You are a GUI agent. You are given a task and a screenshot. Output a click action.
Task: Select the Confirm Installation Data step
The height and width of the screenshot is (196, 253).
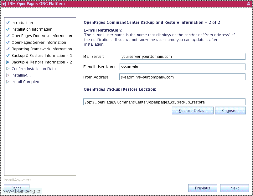coord(34,68)
